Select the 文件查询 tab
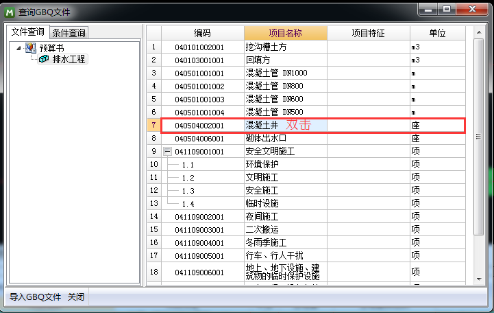494x313 pixels. (27, 32)
